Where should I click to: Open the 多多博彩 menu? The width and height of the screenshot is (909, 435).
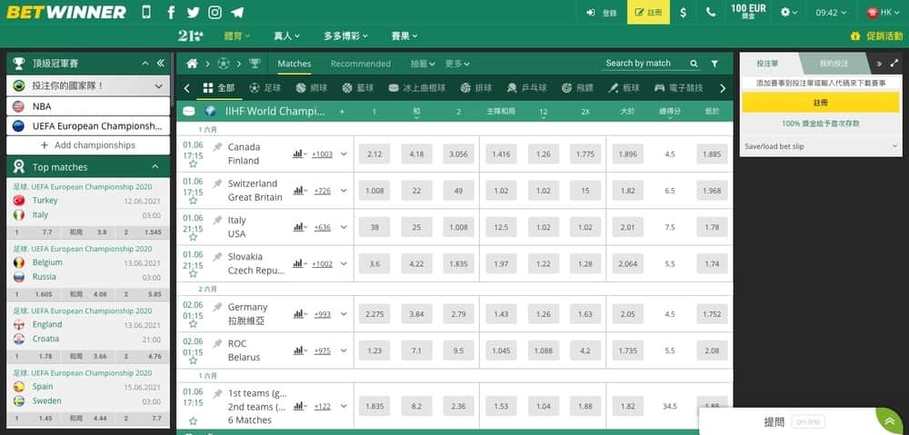click(x=345, y=36)
